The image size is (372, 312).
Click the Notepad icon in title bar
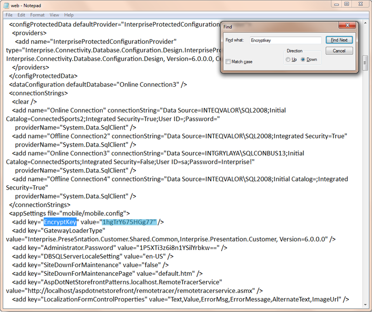coord(6,4)
